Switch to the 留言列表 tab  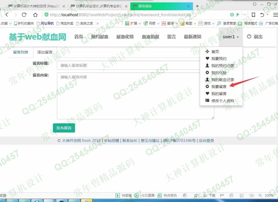point(21,52)
